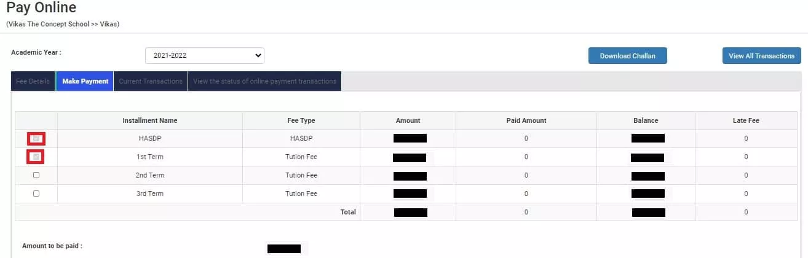Click Tution Fee in the 1st Term row
808x258 pixels.
tap(301, 157)
